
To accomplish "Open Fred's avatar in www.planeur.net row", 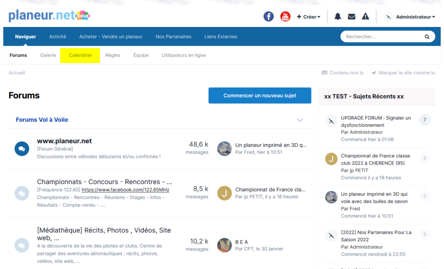I will tap(225, 149).
